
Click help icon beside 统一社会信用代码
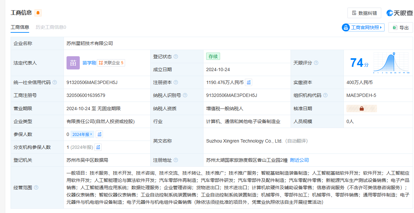[55, 82]
